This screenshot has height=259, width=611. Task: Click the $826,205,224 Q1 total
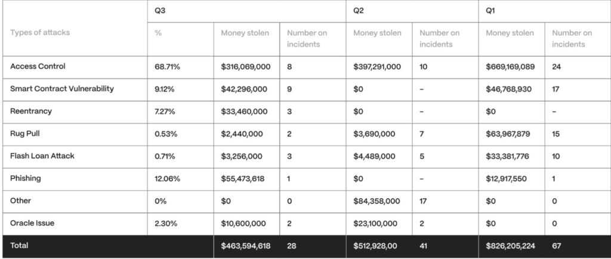pyautogui.click(x=510, y=246)
